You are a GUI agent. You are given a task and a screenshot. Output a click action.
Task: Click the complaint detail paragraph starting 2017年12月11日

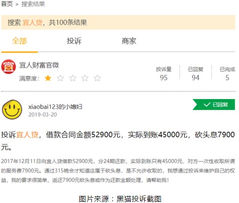click(x=118, y=171)
